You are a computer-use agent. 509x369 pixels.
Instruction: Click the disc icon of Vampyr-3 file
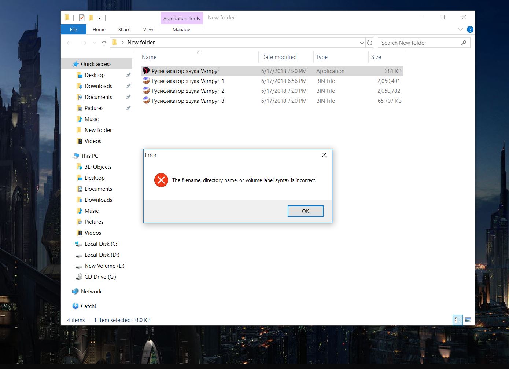point(146,101)
